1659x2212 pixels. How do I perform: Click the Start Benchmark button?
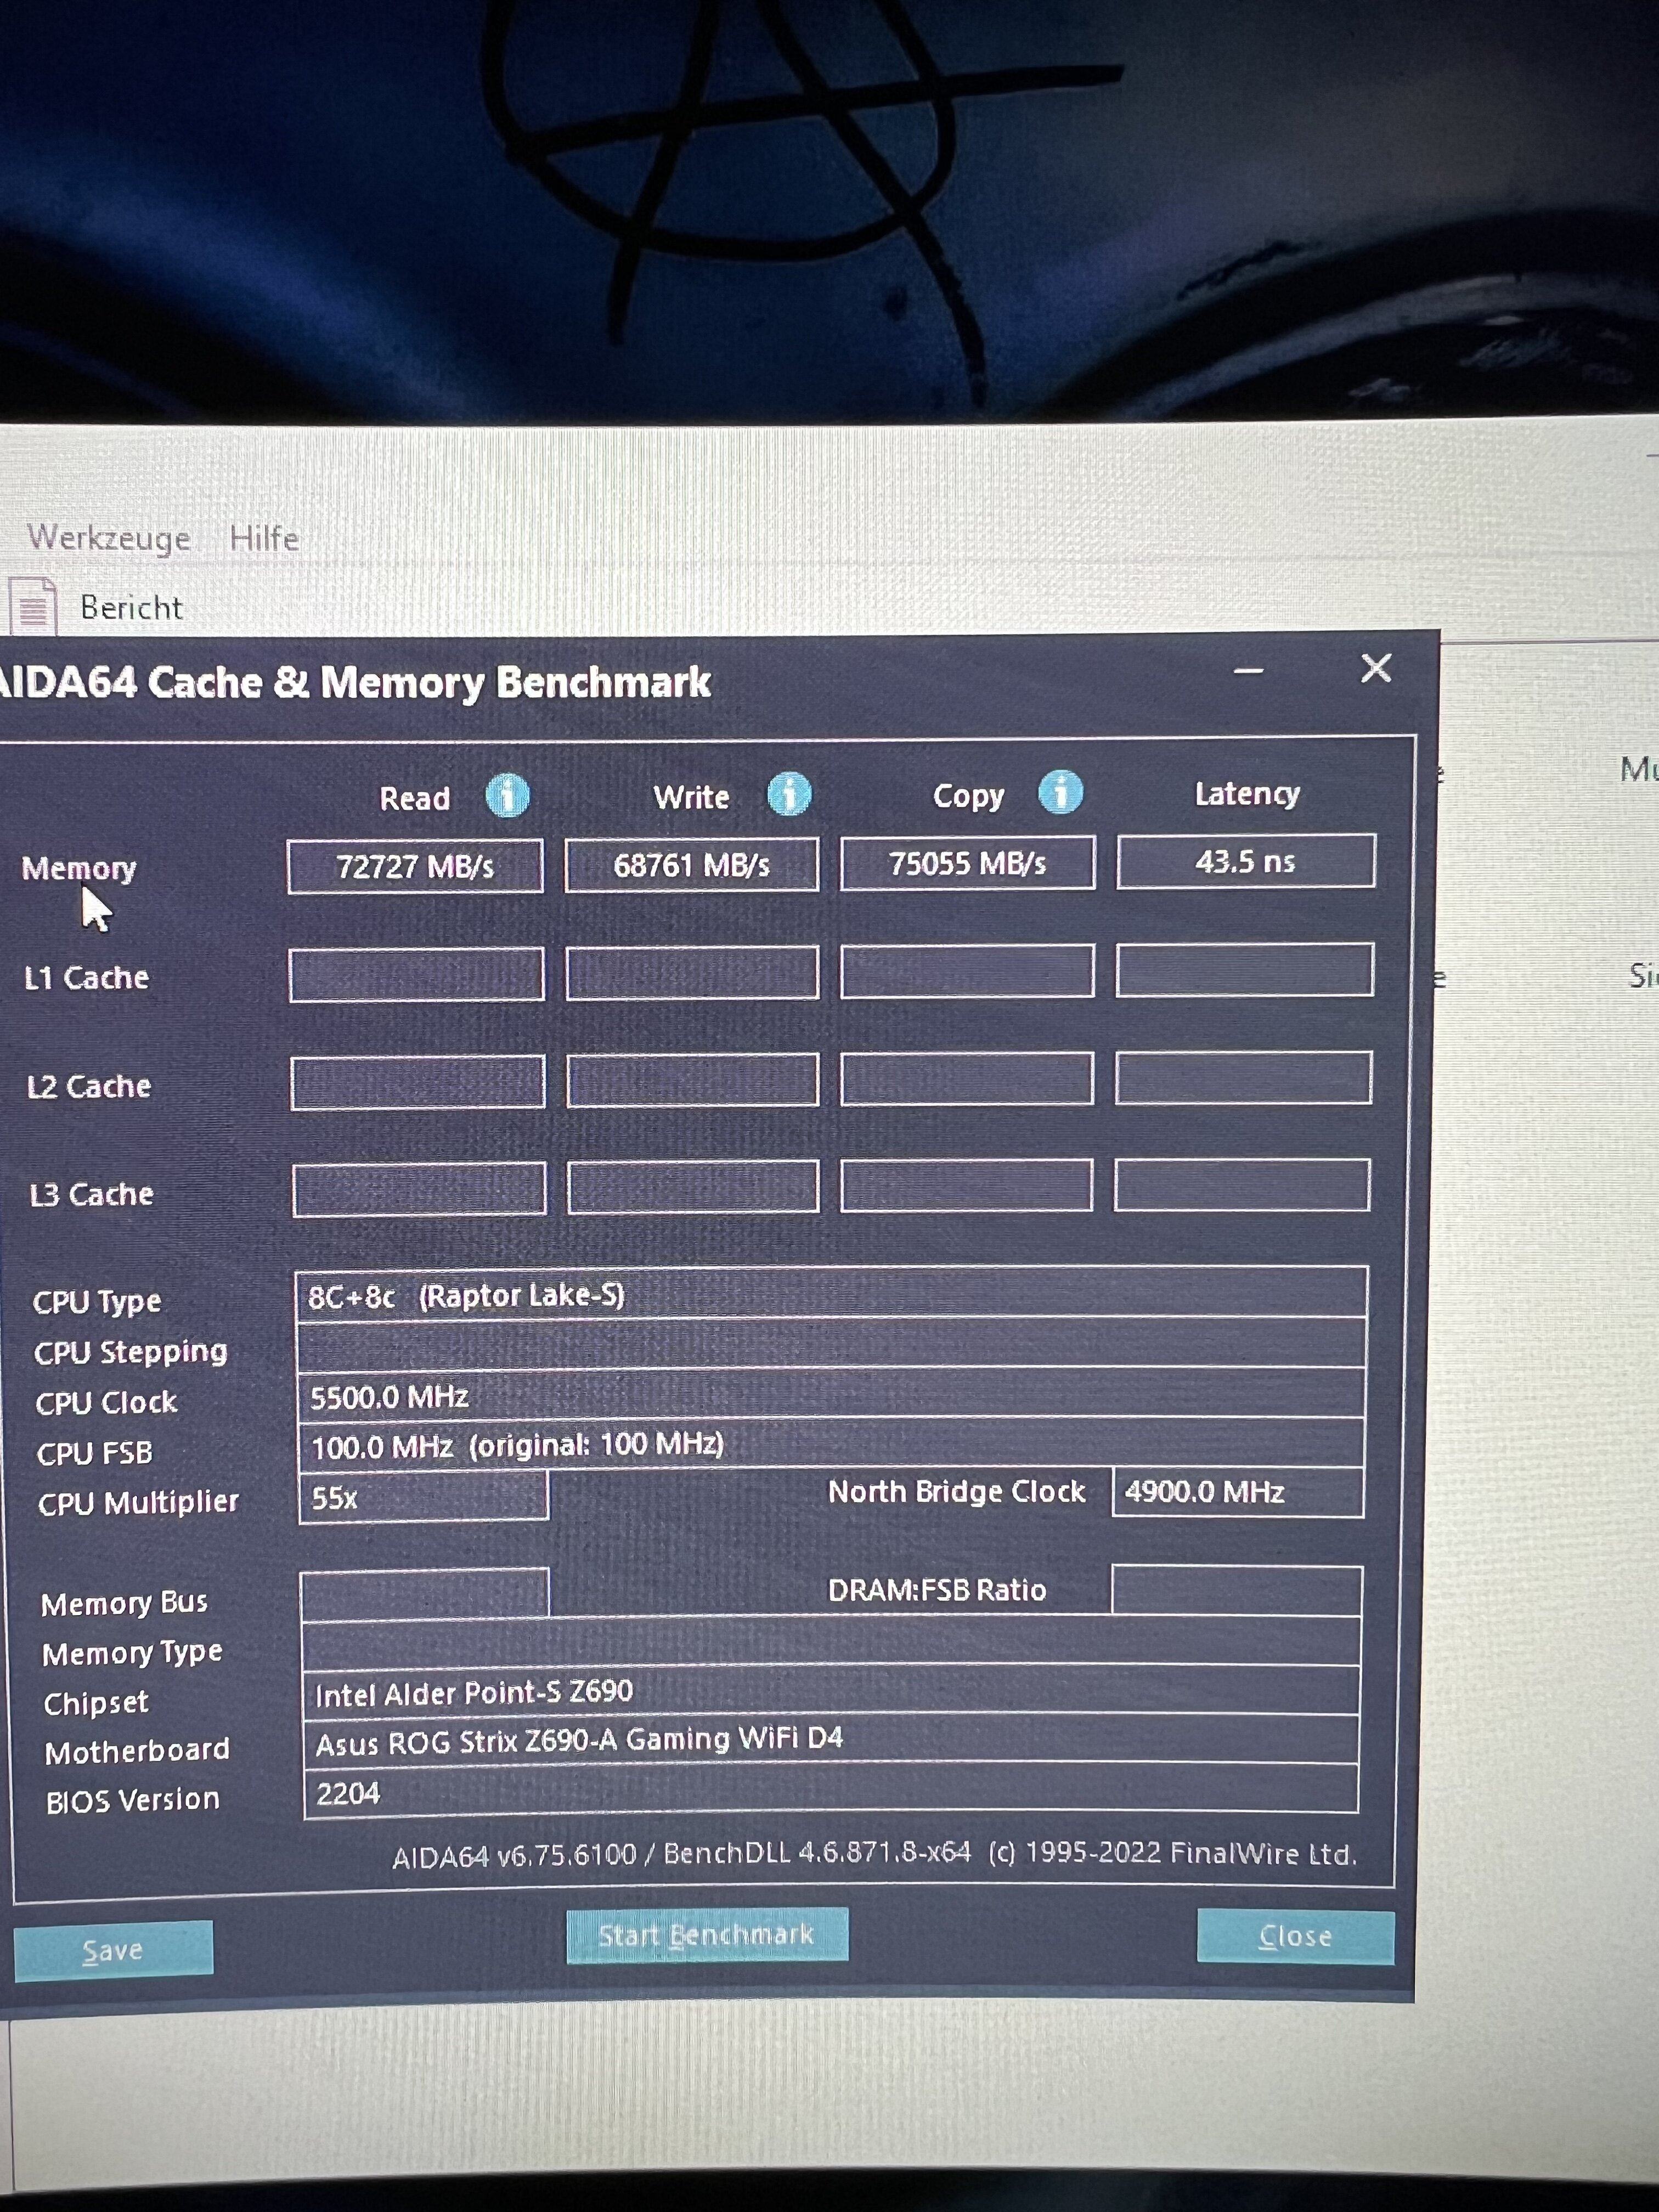tap(707, 1934)
